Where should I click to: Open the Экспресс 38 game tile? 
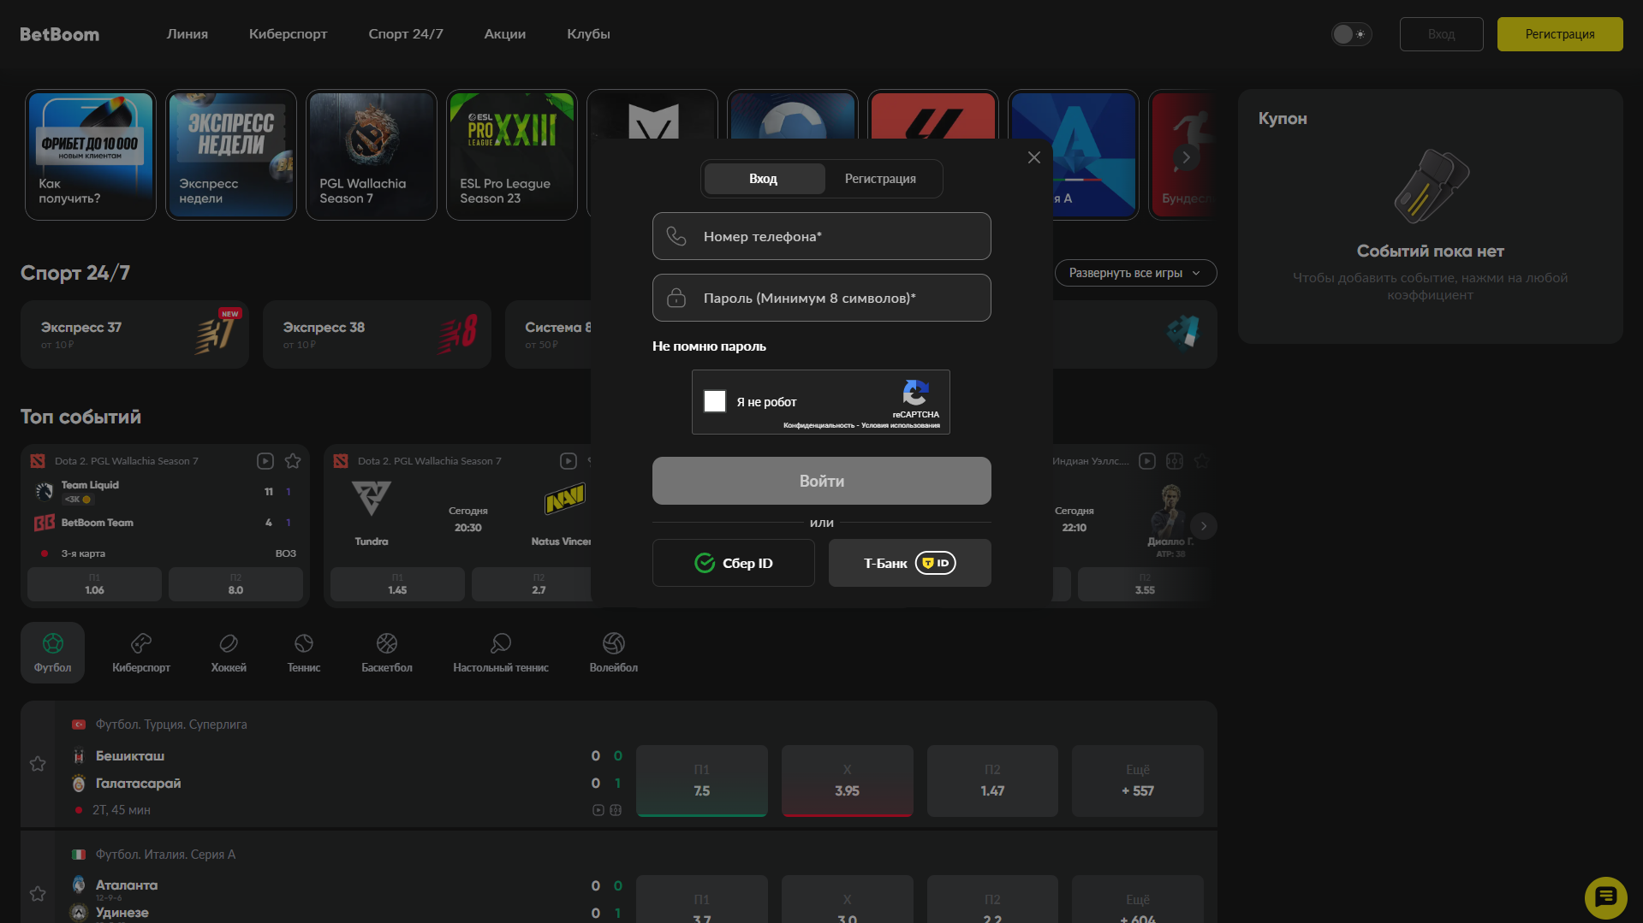pos(377,334)
